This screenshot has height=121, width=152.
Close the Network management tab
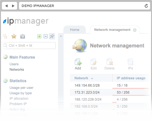135,30
